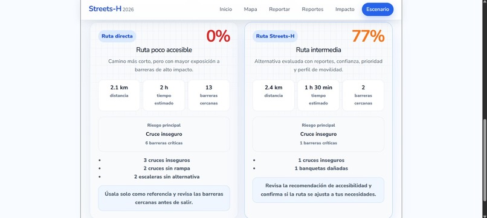487x218 pixels.
Task: Click the Streets-H logo link
Action: [x=111, y=9]
